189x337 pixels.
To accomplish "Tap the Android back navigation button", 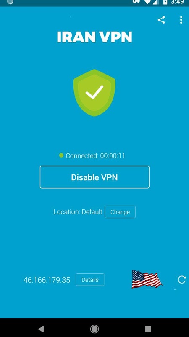I will [x=41, y=329].
